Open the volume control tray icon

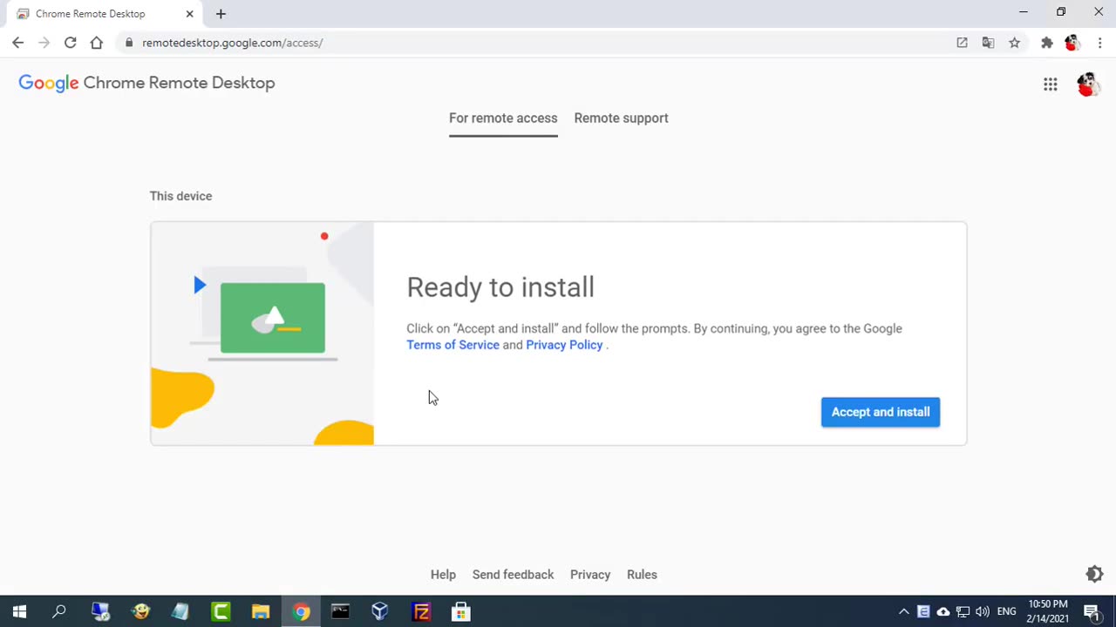[983, 612]
